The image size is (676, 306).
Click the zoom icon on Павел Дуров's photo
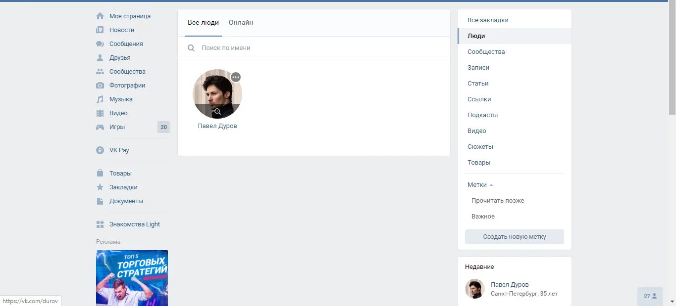click(217, 111)
